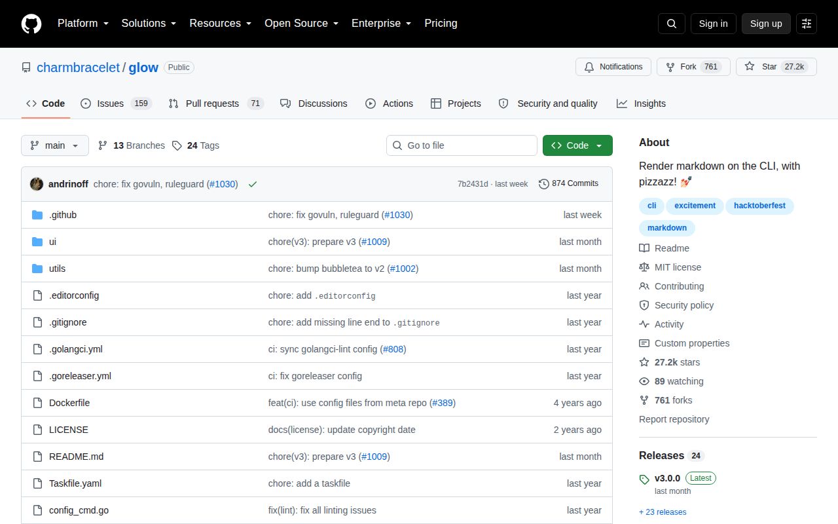Open the main branch selector dropdown

[55, 145]
